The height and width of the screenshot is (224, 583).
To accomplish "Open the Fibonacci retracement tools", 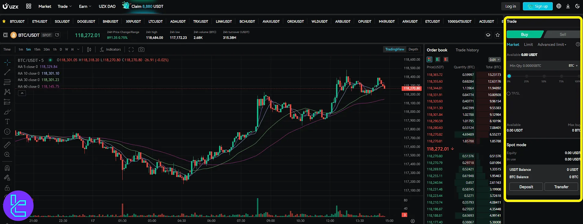I will (7, 82).
